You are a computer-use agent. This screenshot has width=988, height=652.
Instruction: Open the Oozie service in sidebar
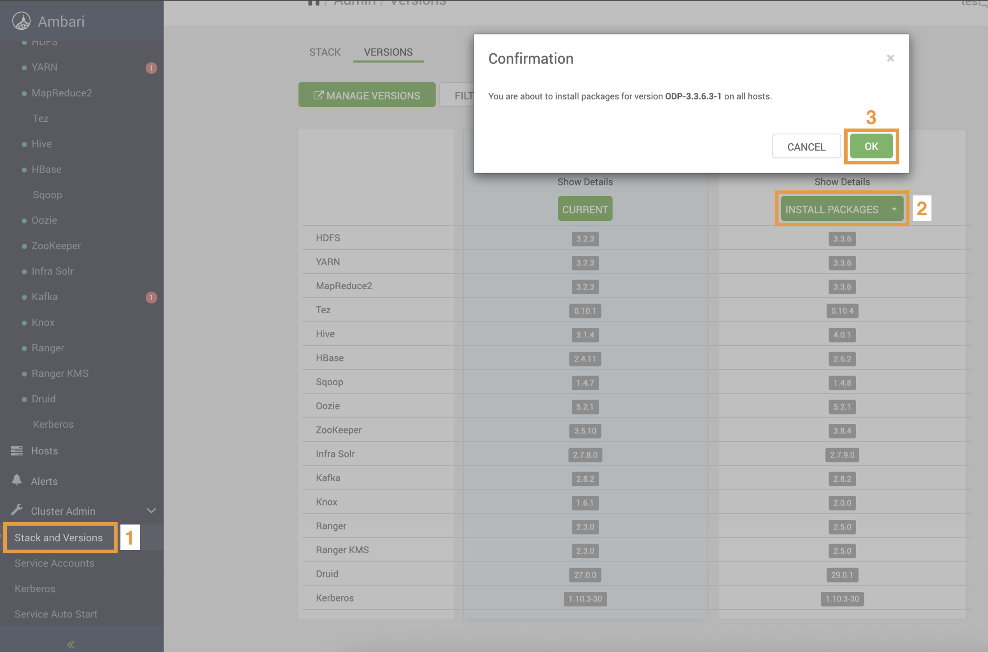[44, 220]
